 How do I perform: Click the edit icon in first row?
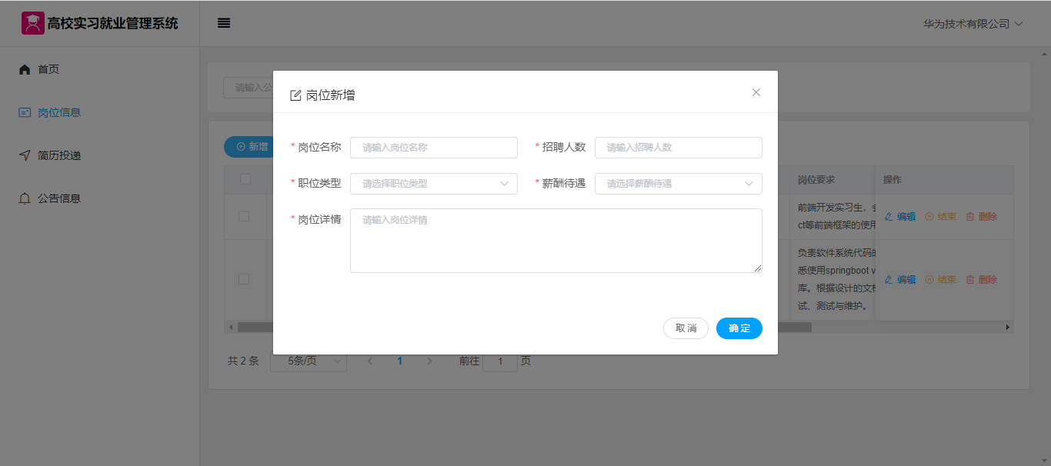pyautogui.click(x=889, y=217)
